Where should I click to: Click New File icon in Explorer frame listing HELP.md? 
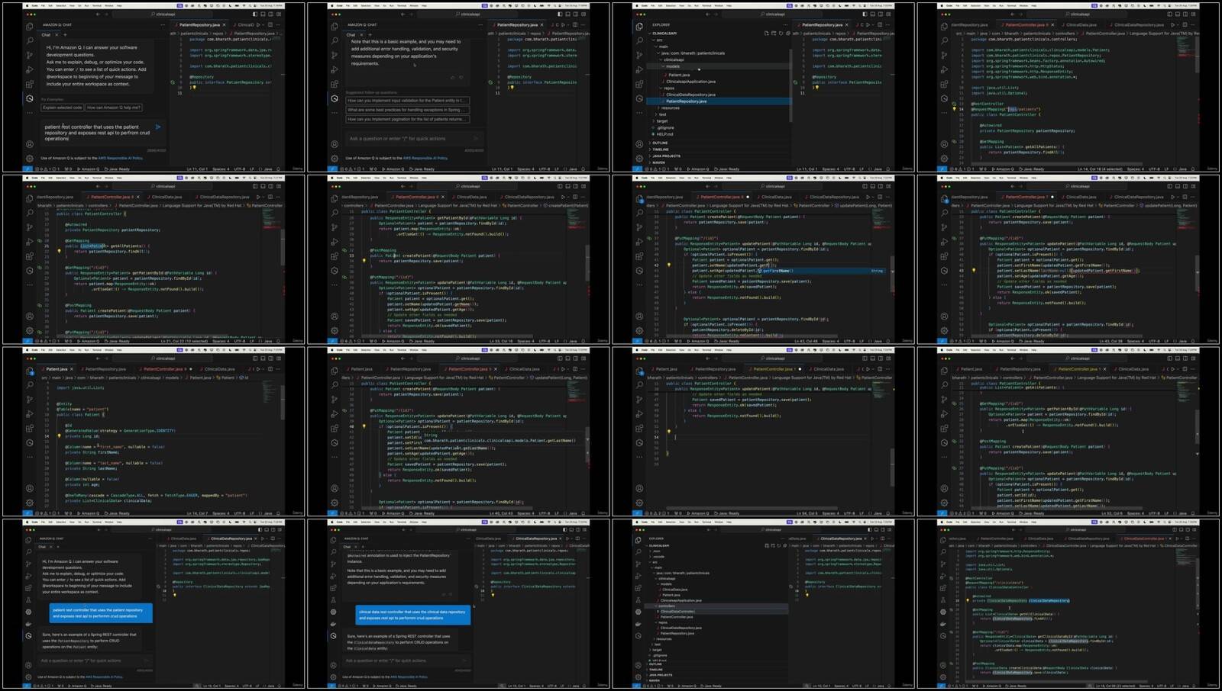coord(766,34)
